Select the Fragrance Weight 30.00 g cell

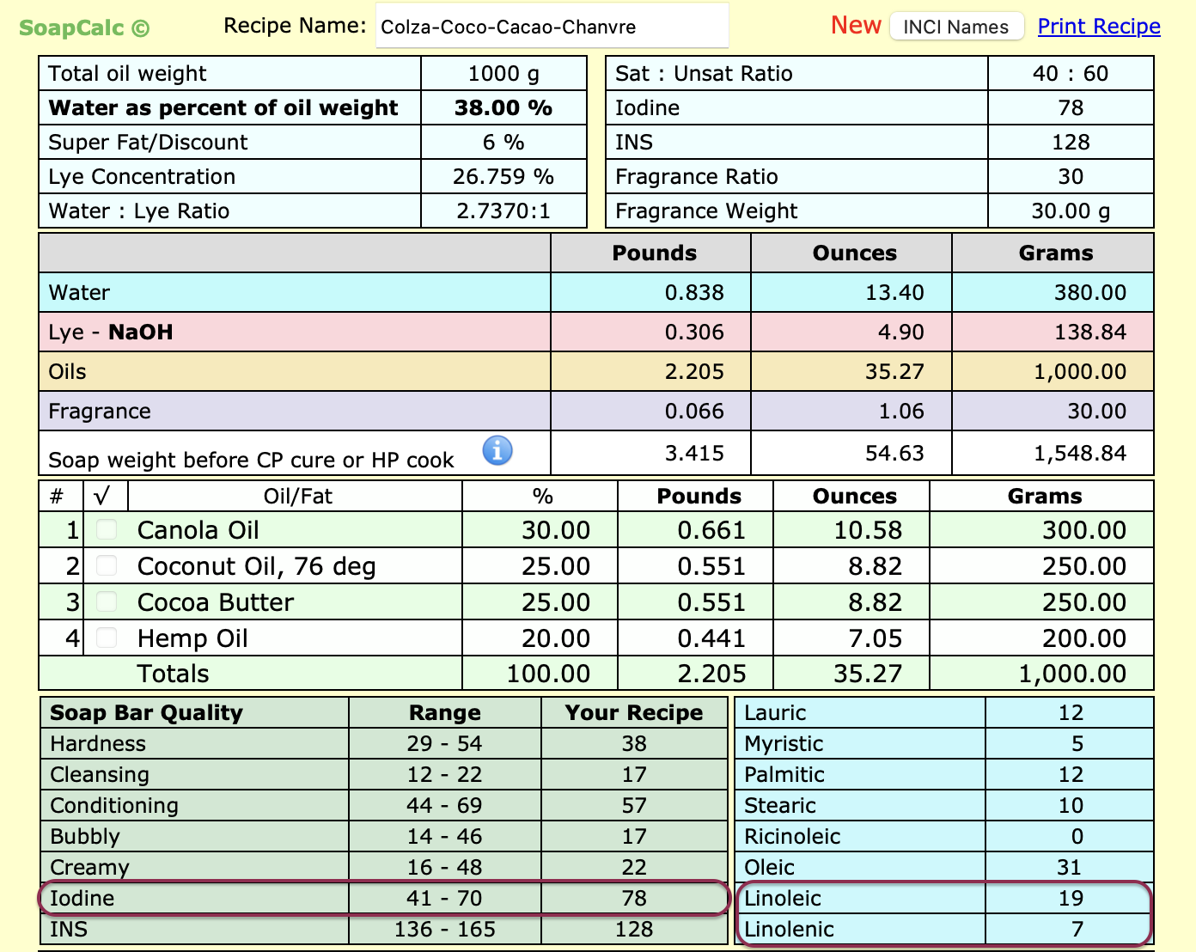click(1070, 211)
